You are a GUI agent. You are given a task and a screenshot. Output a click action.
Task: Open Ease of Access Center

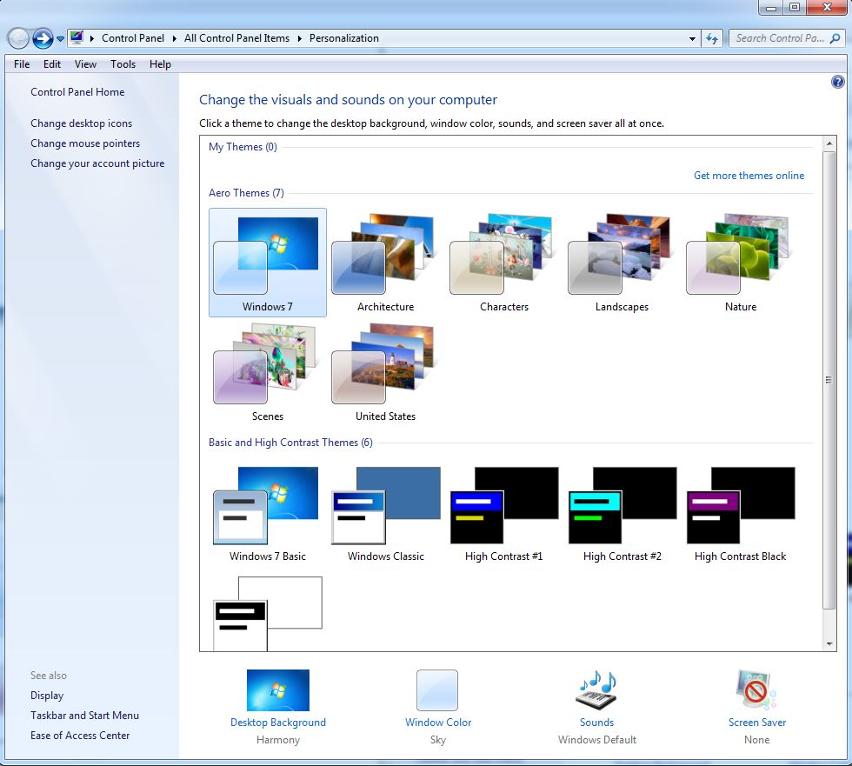[x=80, y=736]
